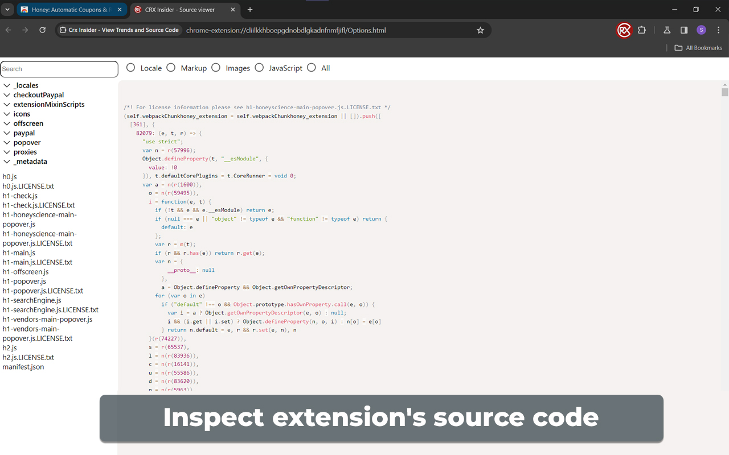
Task: Select the JavaScript filter radio button
Action: point(259,68)
